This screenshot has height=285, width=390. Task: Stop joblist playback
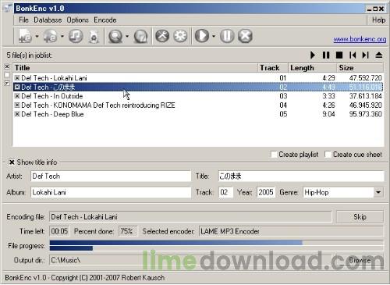click(339, 55)
